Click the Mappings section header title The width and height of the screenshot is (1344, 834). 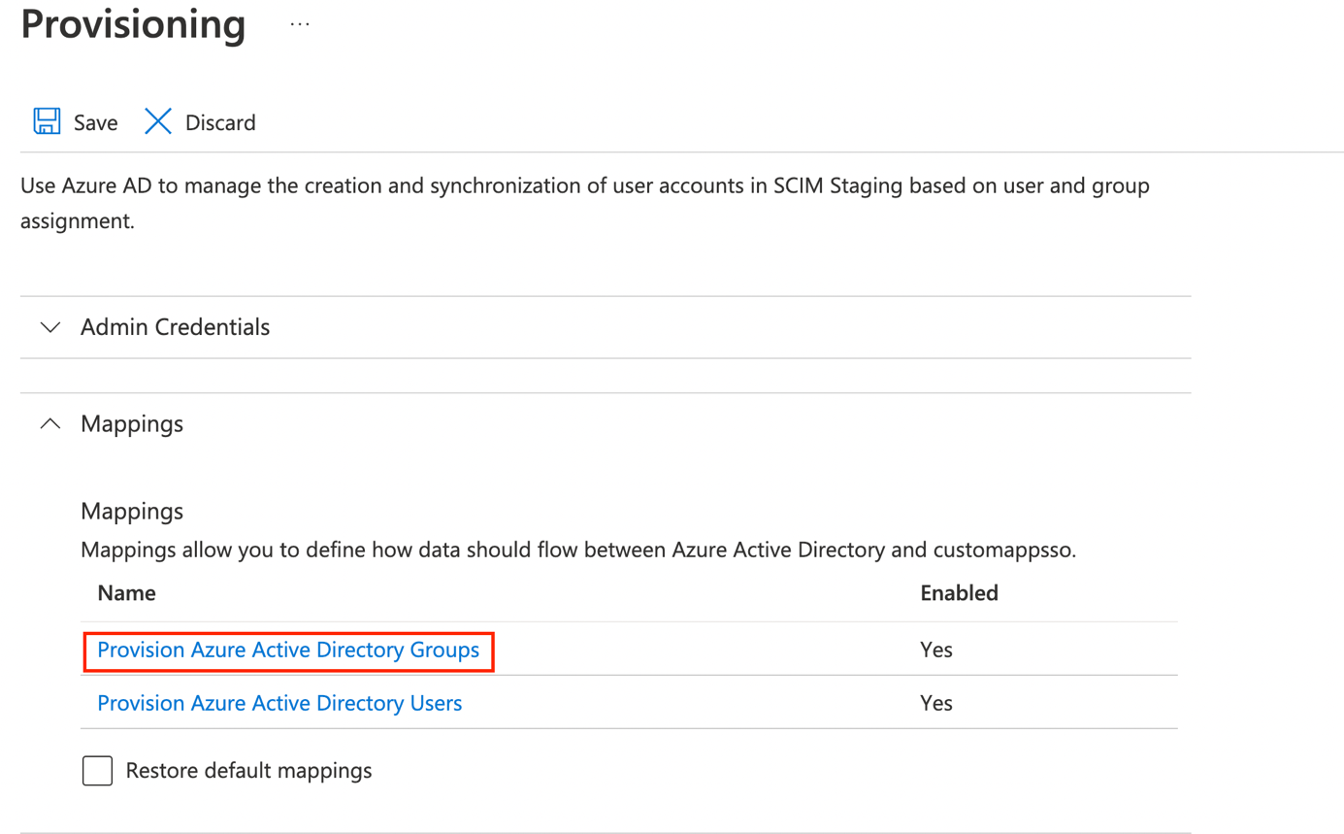click(x=132, y=424)
